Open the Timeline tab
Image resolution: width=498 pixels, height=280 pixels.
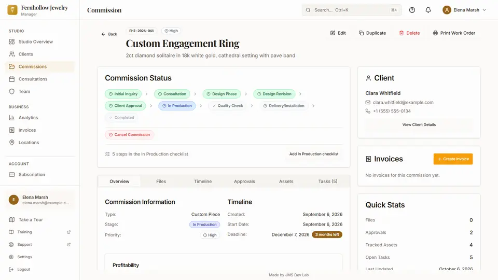pyautogui.click(x=203, y=181)
